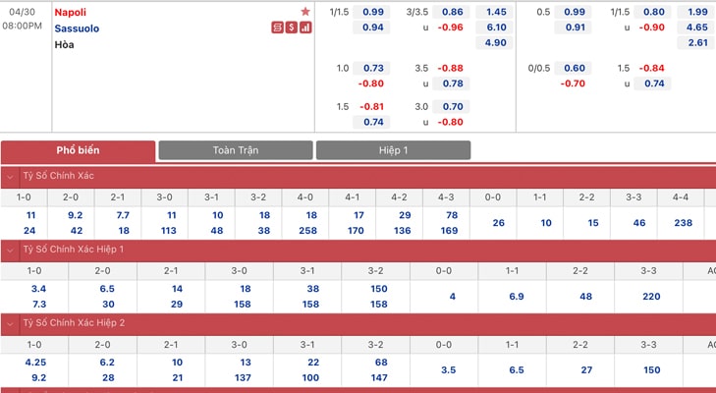Pick first-half handicap 0/0.5 Sassuolo odds -0.70

(573, 84)
